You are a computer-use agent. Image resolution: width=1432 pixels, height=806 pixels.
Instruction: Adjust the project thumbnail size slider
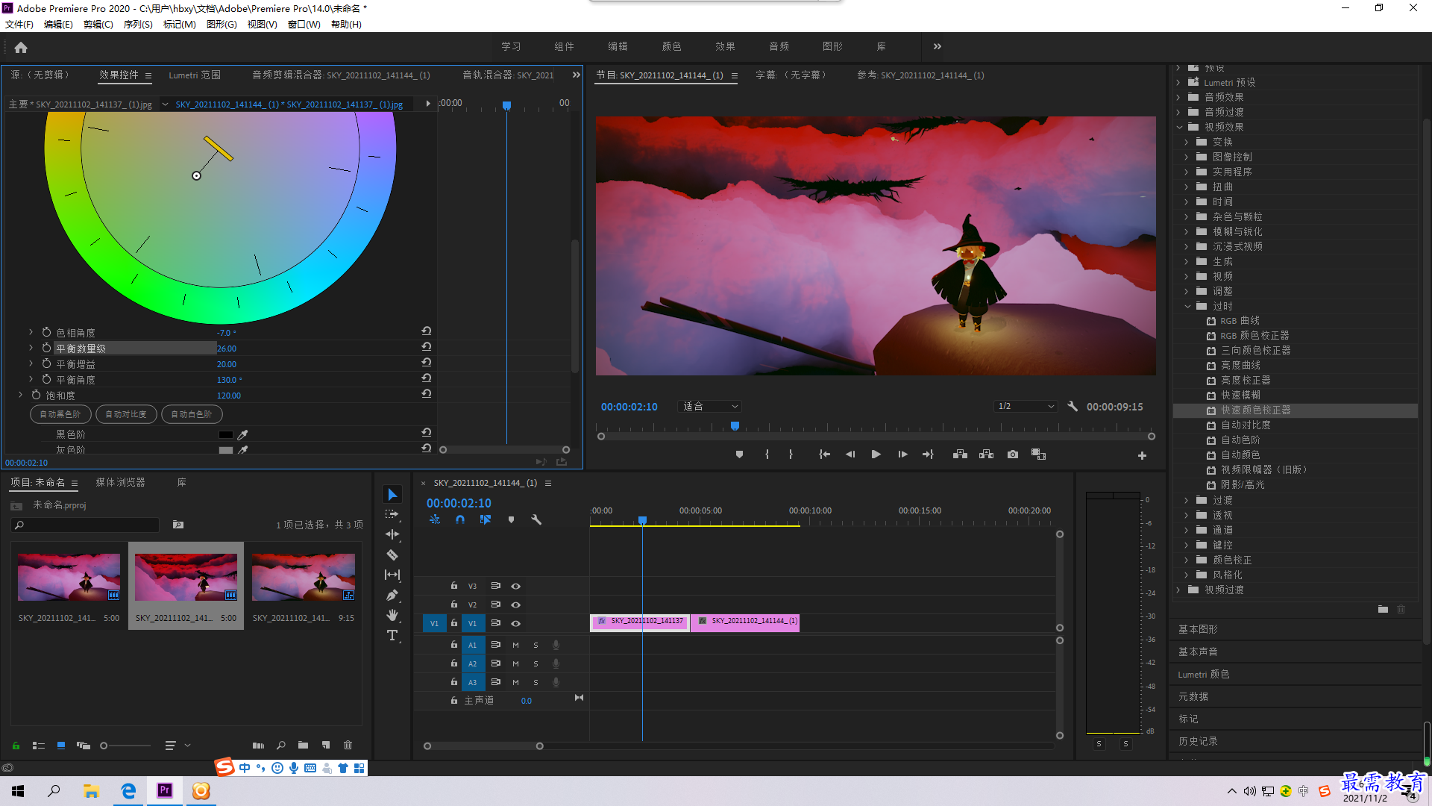click(x=104, y=746)
